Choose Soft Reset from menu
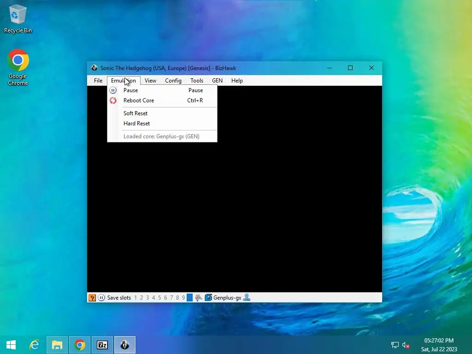The width and height of the screenshot is (472, 354). click(162, 113)
